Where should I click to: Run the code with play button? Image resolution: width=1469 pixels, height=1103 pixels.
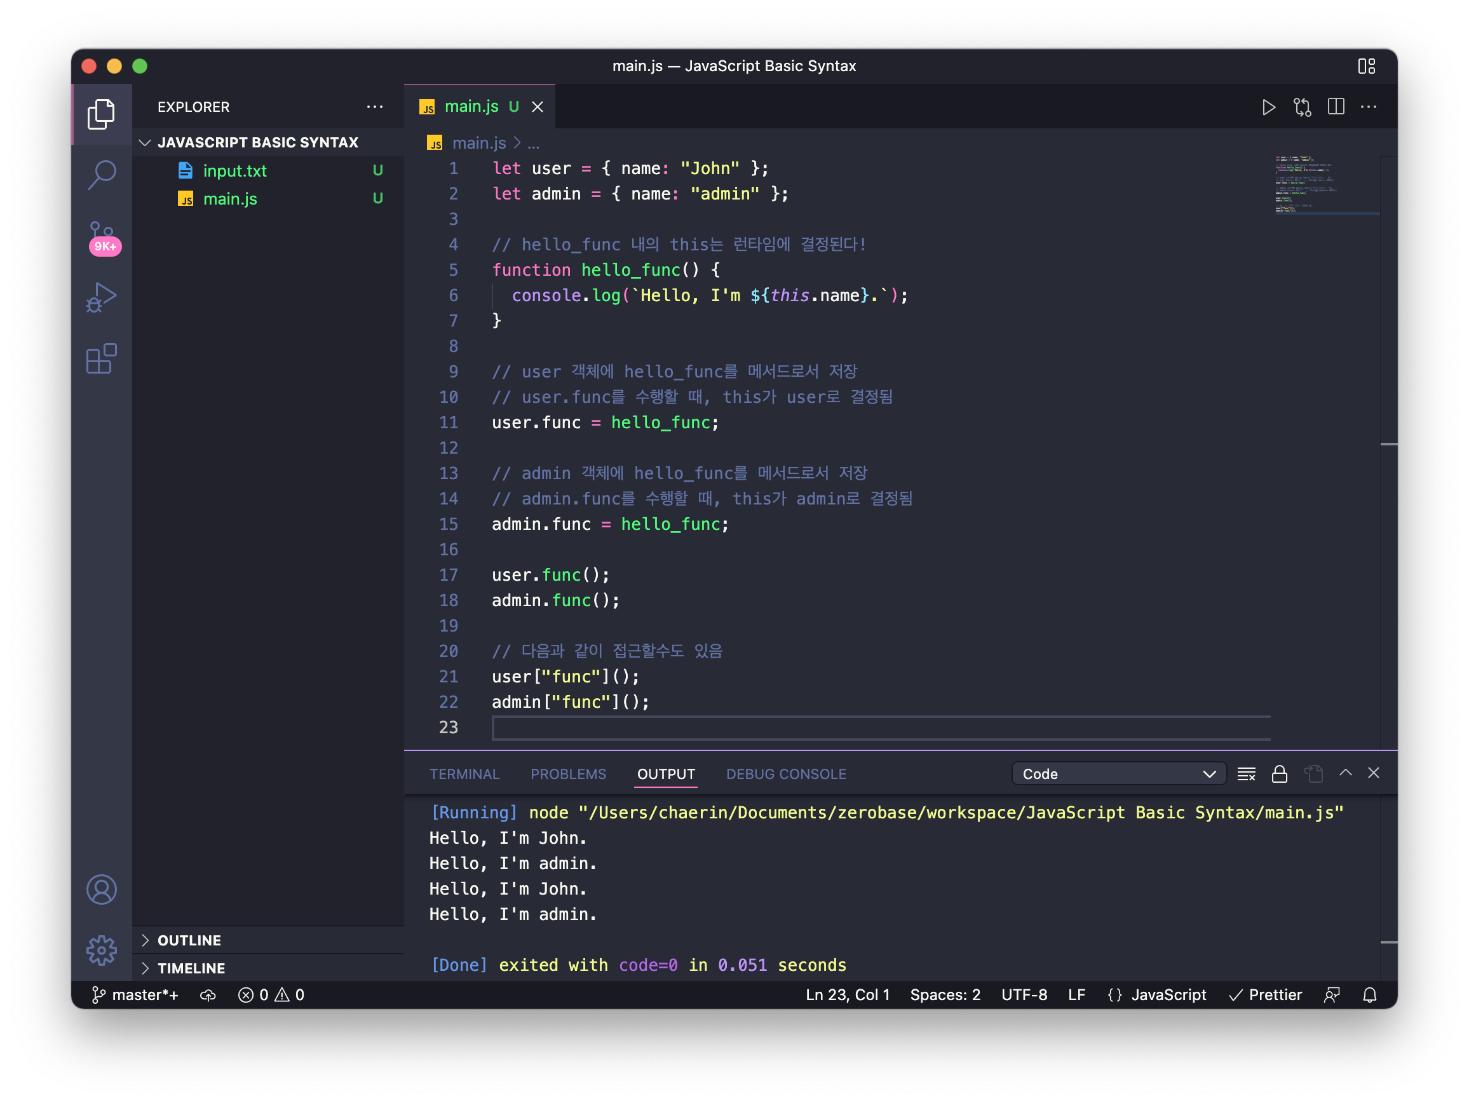point(1268,107)
